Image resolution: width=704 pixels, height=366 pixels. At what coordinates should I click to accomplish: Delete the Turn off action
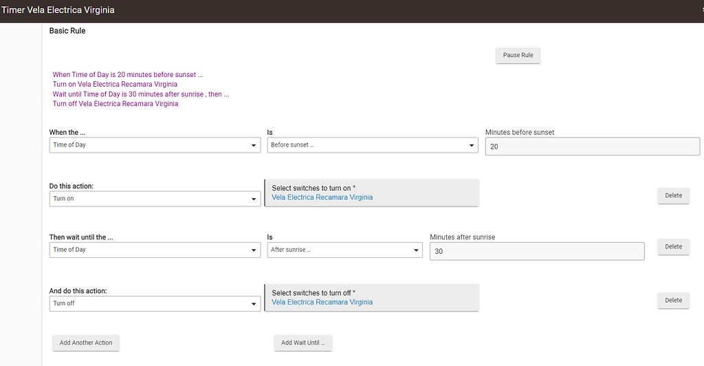tap(673, 300)
